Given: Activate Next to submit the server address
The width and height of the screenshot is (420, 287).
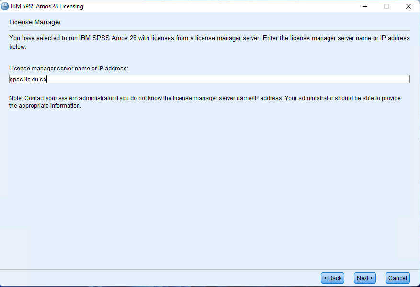Looking at the screenshot, I should (x=364, y=278).
